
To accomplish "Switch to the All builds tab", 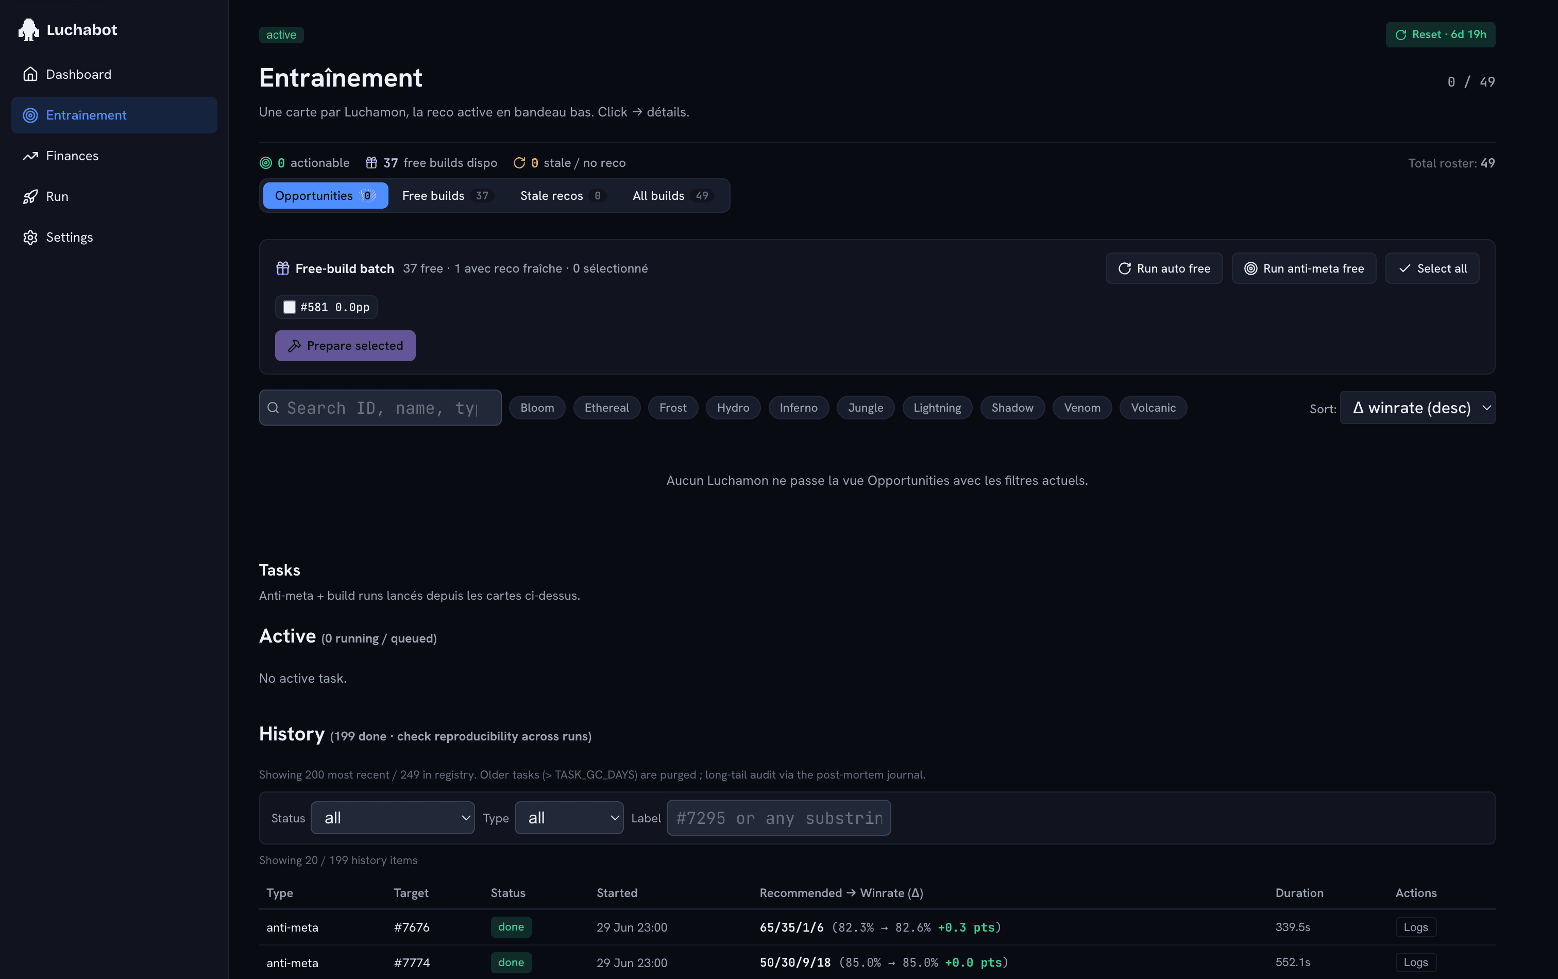I will click(672, 195).
